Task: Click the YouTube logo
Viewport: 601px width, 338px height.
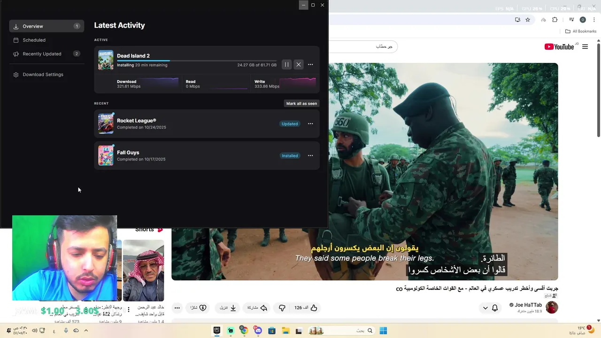Action: tap(559, 46)
